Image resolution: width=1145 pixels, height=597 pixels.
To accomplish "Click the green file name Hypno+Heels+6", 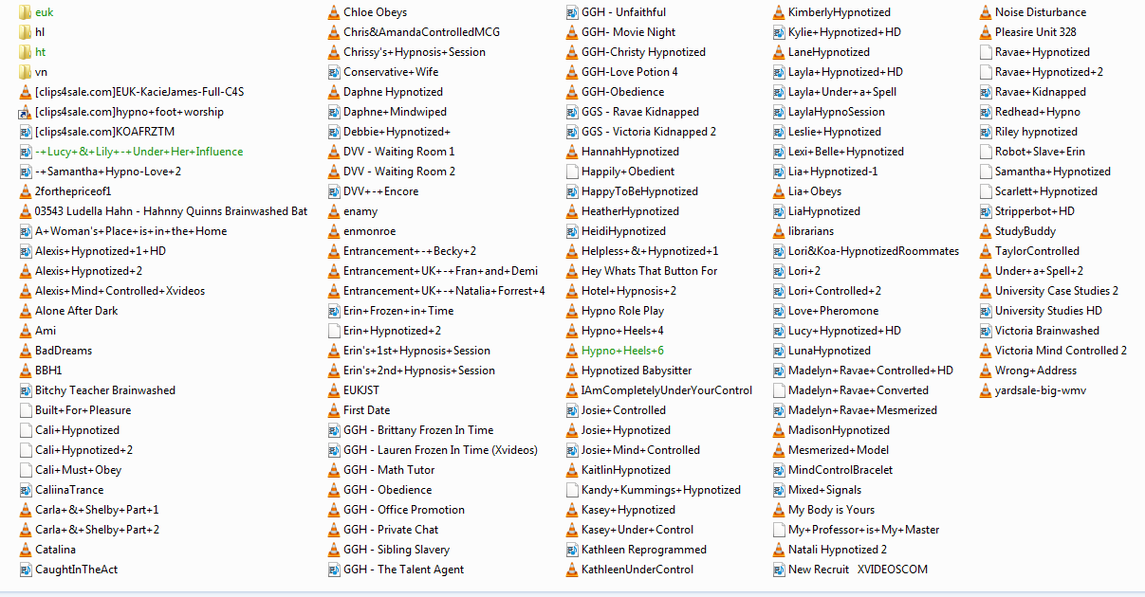I will pos(623,351).
